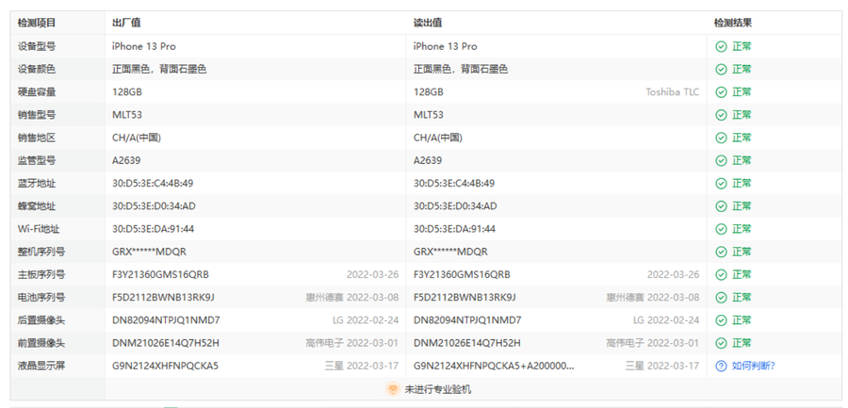Select the 销售型号 row label
Image resolution: width=848 pixels, height=408 pixels.
[36, 115]
